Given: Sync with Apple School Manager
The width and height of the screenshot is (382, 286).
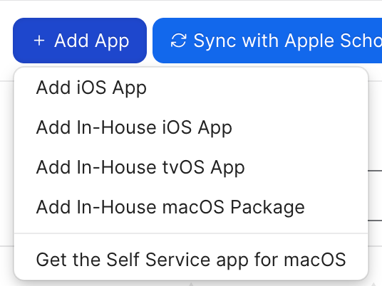Looking at the screenshot, I should coord(267,41).
